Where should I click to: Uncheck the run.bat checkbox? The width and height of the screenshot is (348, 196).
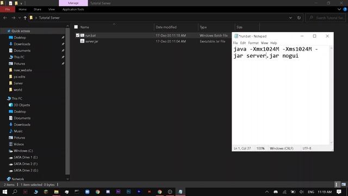78,35
